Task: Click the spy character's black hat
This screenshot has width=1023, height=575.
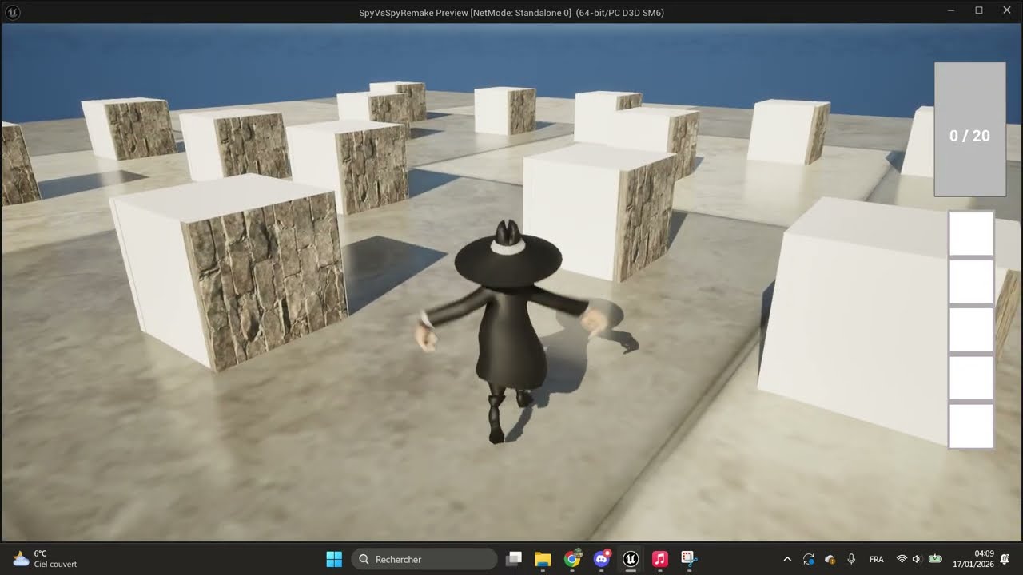Action: (x=508, y=256)
